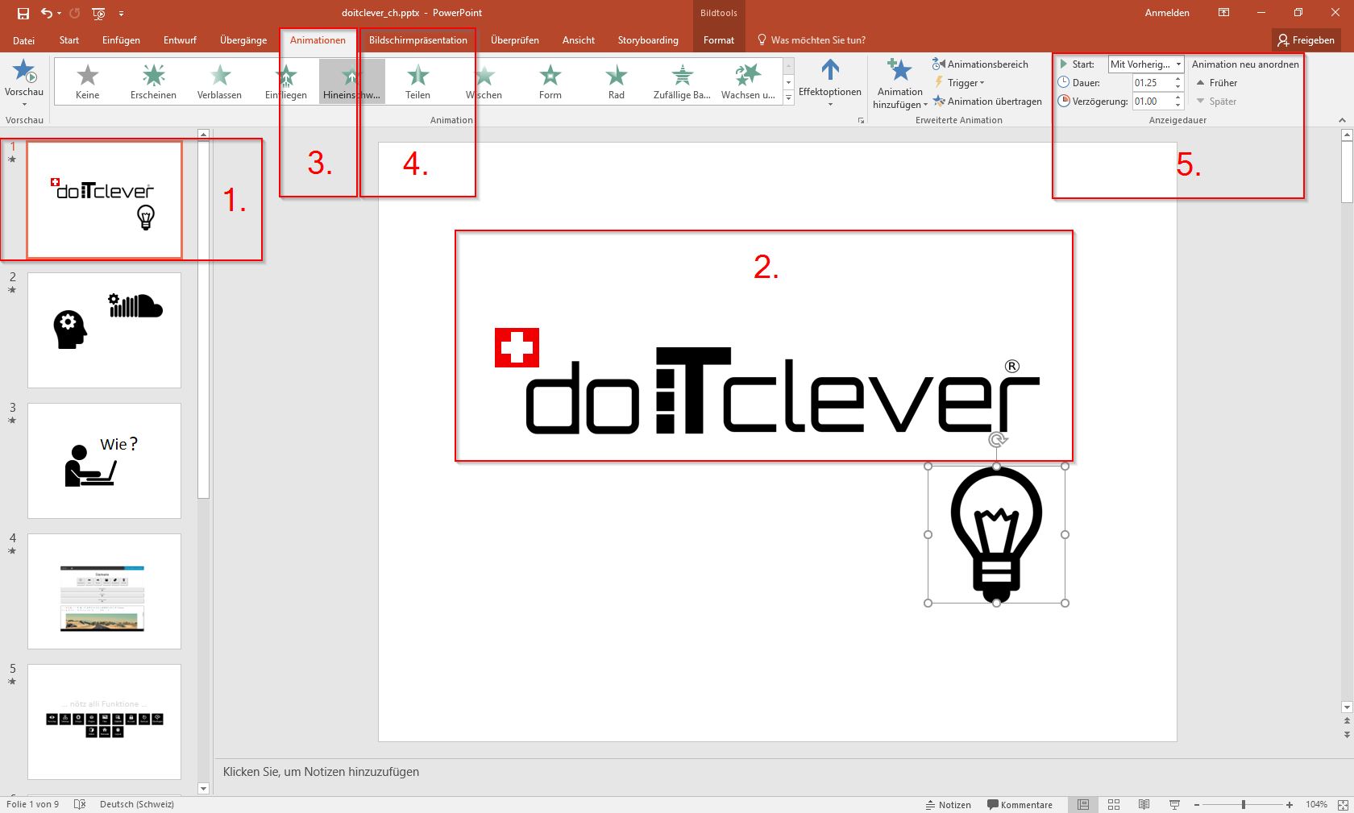The image size is (1354, 813).
Task: Open advanced animation dialog launcher
Action: pos(861,121)
